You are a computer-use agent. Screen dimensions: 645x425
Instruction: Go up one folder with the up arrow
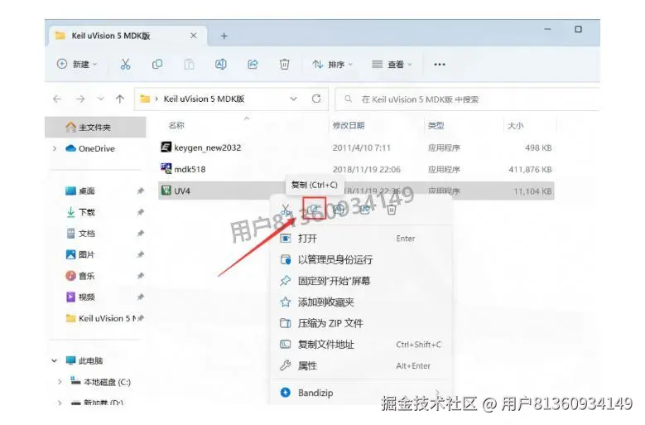[x=120, y=99]
